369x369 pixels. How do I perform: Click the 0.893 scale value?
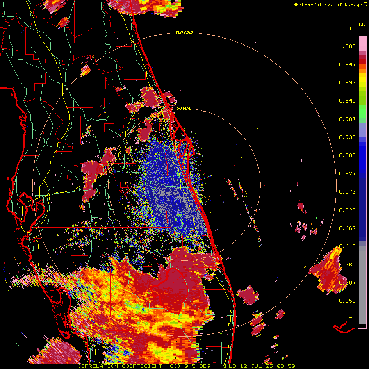coord(347,82)
